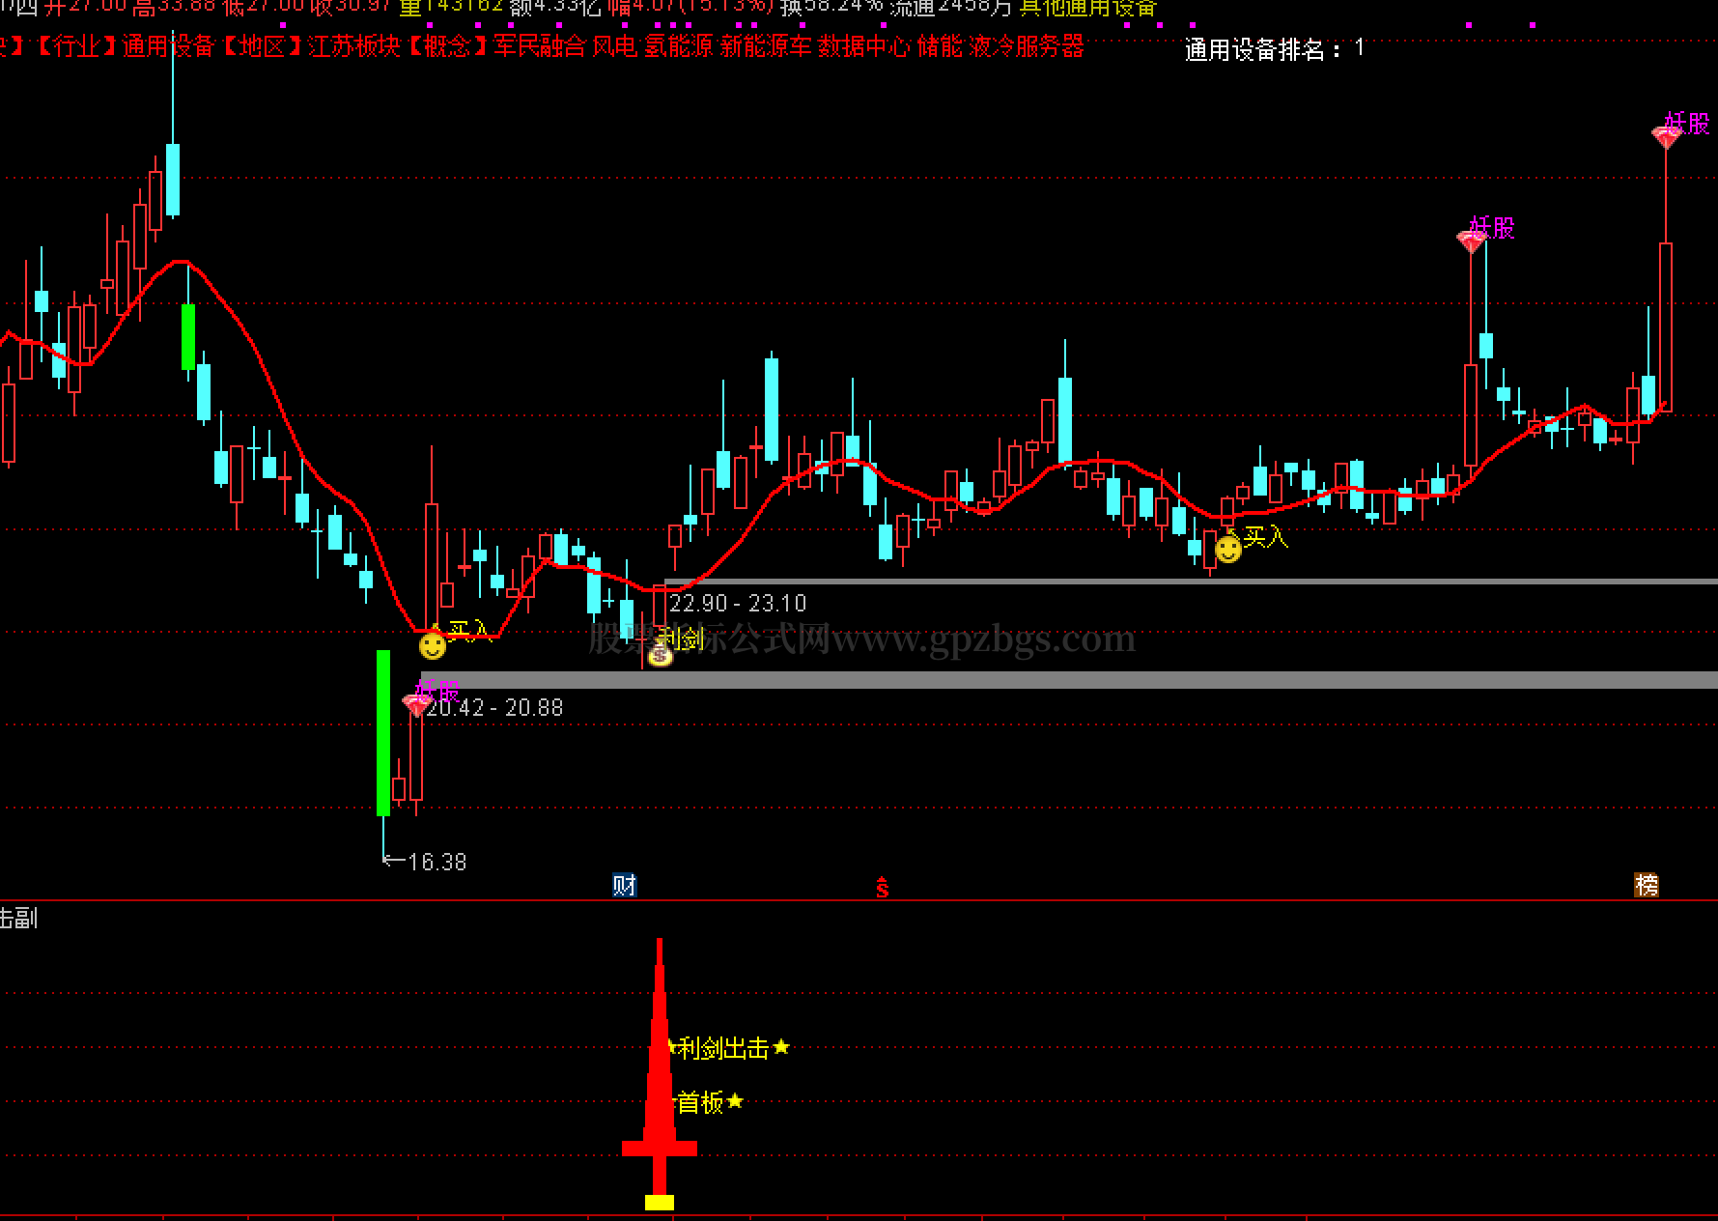Click the red sword-shaped indicator spike
1718x1221 pixels.
pyautogui.click(x=660, y=1066)
